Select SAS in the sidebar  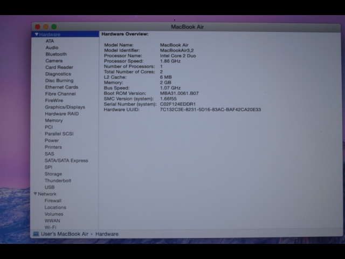pos(49,154)
